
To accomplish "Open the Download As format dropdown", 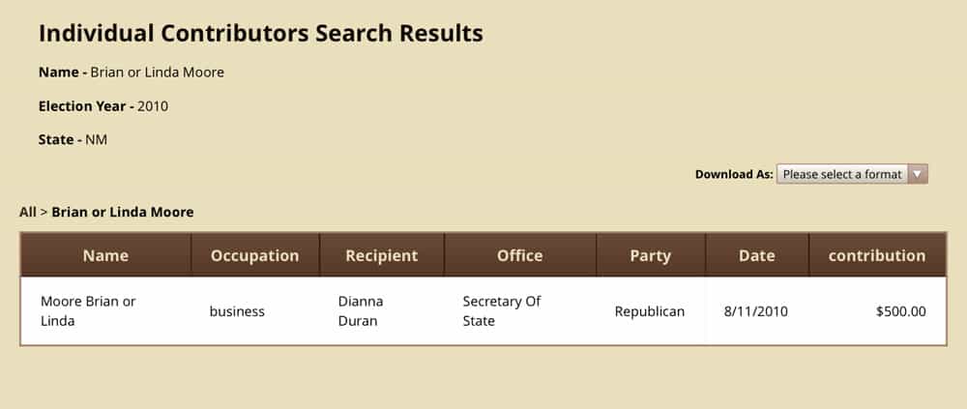I will pos(842,174).
